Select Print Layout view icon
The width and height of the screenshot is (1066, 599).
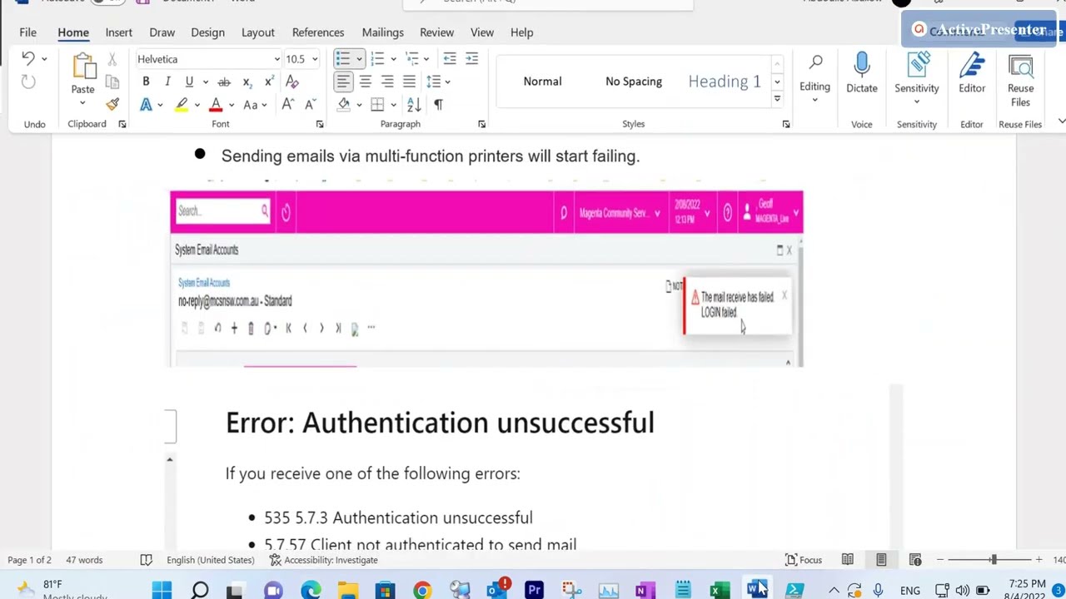[x=881, y=560]
